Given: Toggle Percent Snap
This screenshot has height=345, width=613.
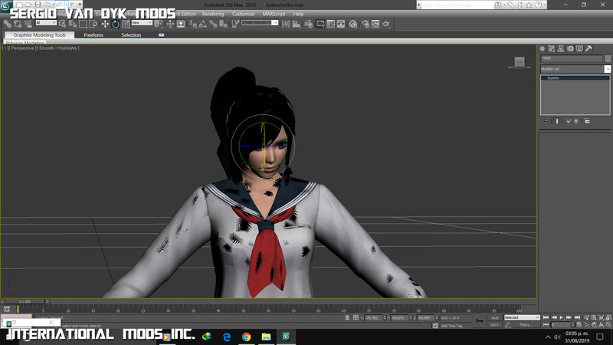Looking at the screenshot, I should [x=213, y=24].
